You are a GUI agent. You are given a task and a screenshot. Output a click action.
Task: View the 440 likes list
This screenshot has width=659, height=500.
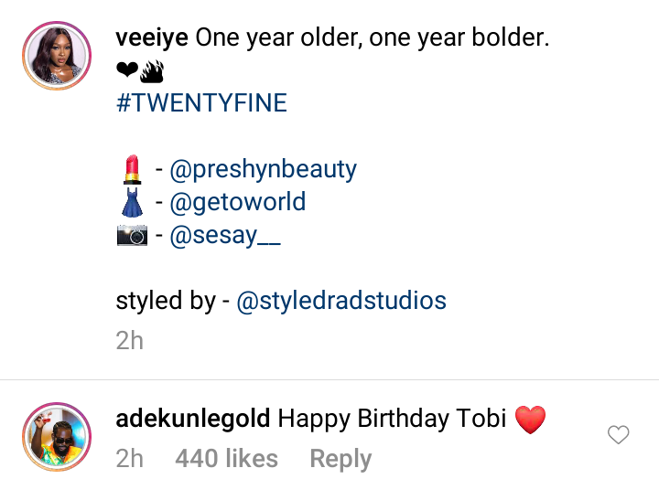tap(226, 459)
